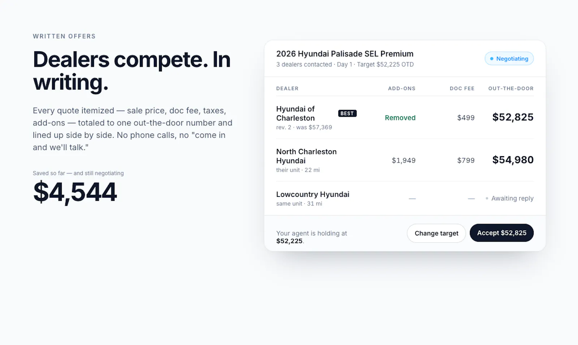This screenshot has height=345, width=578.
Task: Click the BEST badge beside Hyundai of Charleston
Action: [x=347, y=113]
